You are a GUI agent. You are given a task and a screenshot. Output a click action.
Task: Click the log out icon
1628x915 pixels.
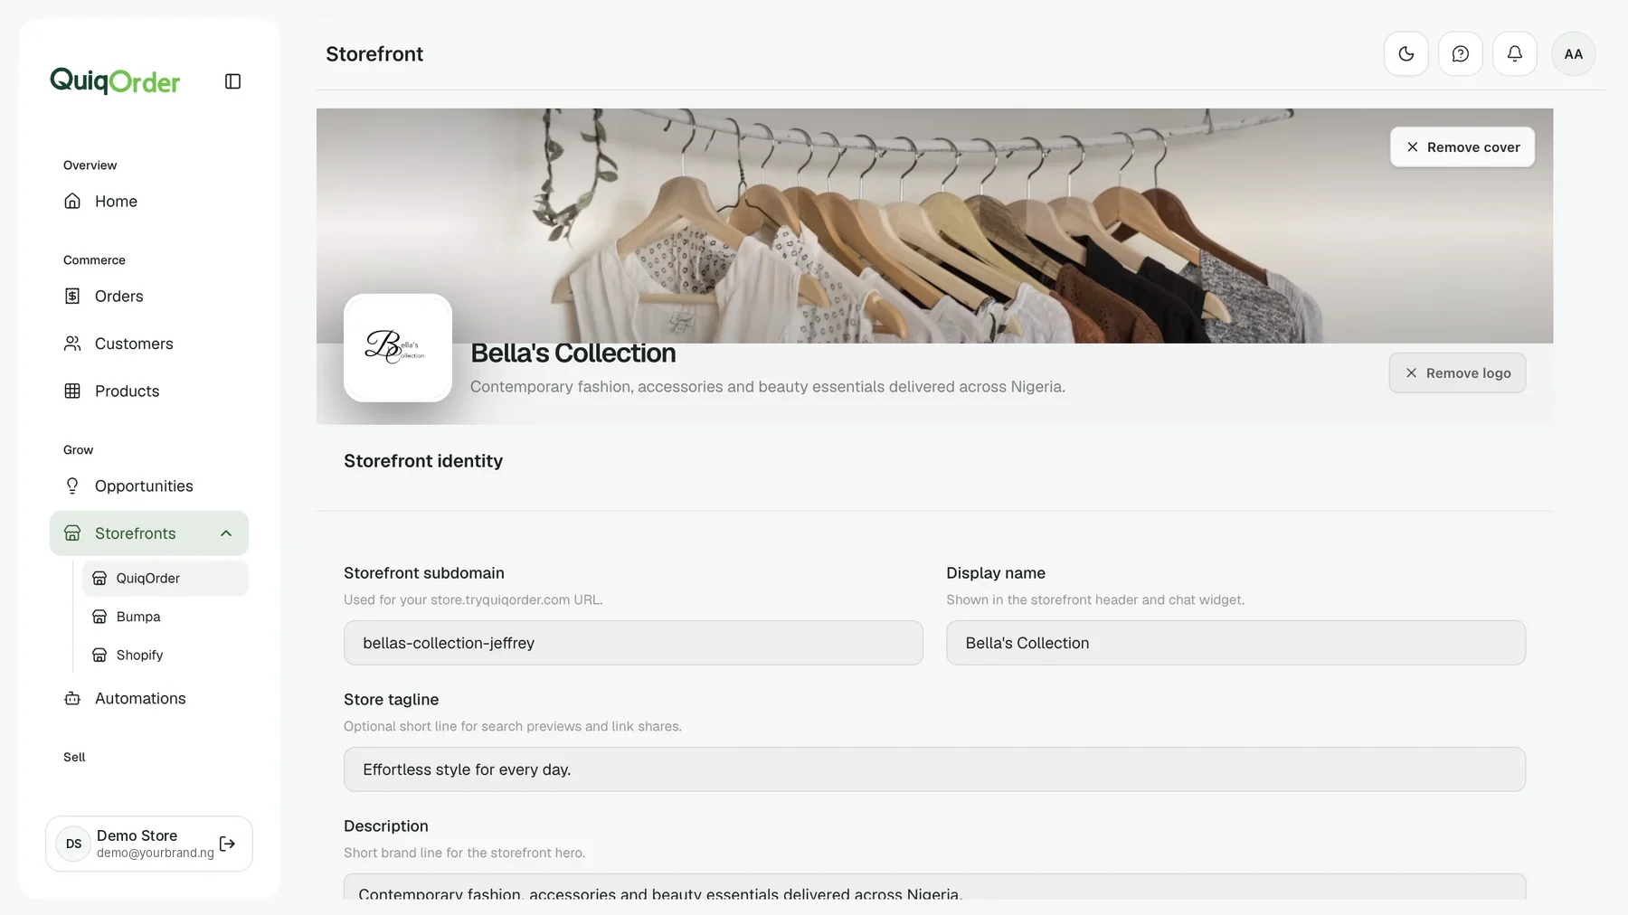coord(227,844)
